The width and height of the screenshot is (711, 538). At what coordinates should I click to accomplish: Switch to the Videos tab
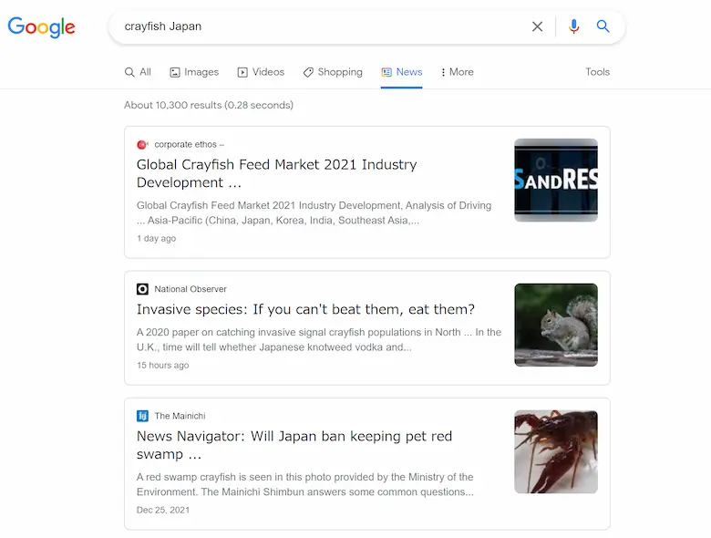(261, 72)
